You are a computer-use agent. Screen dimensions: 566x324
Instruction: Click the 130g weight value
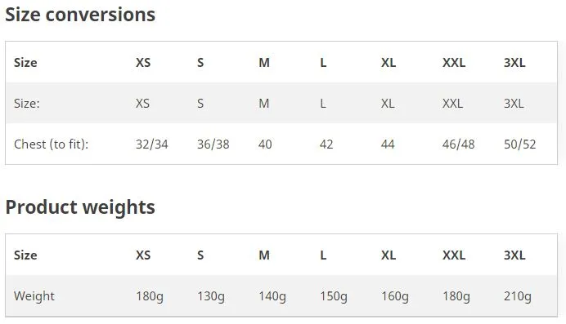point(211,296)
